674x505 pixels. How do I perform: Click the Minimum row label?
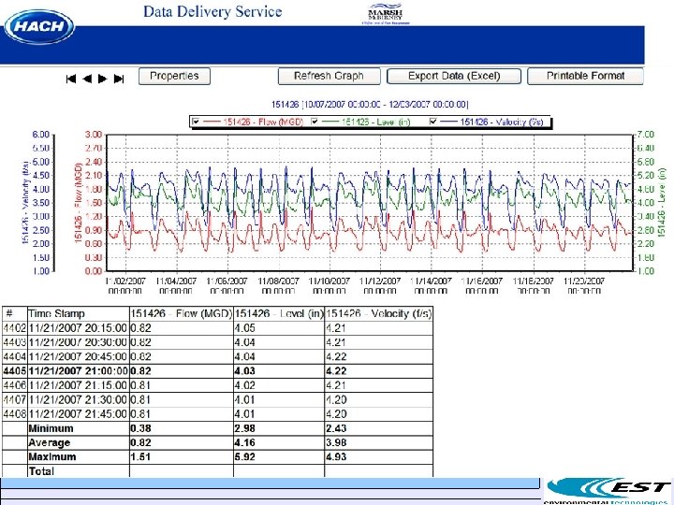pyautogui.click(x=51, y=428)
